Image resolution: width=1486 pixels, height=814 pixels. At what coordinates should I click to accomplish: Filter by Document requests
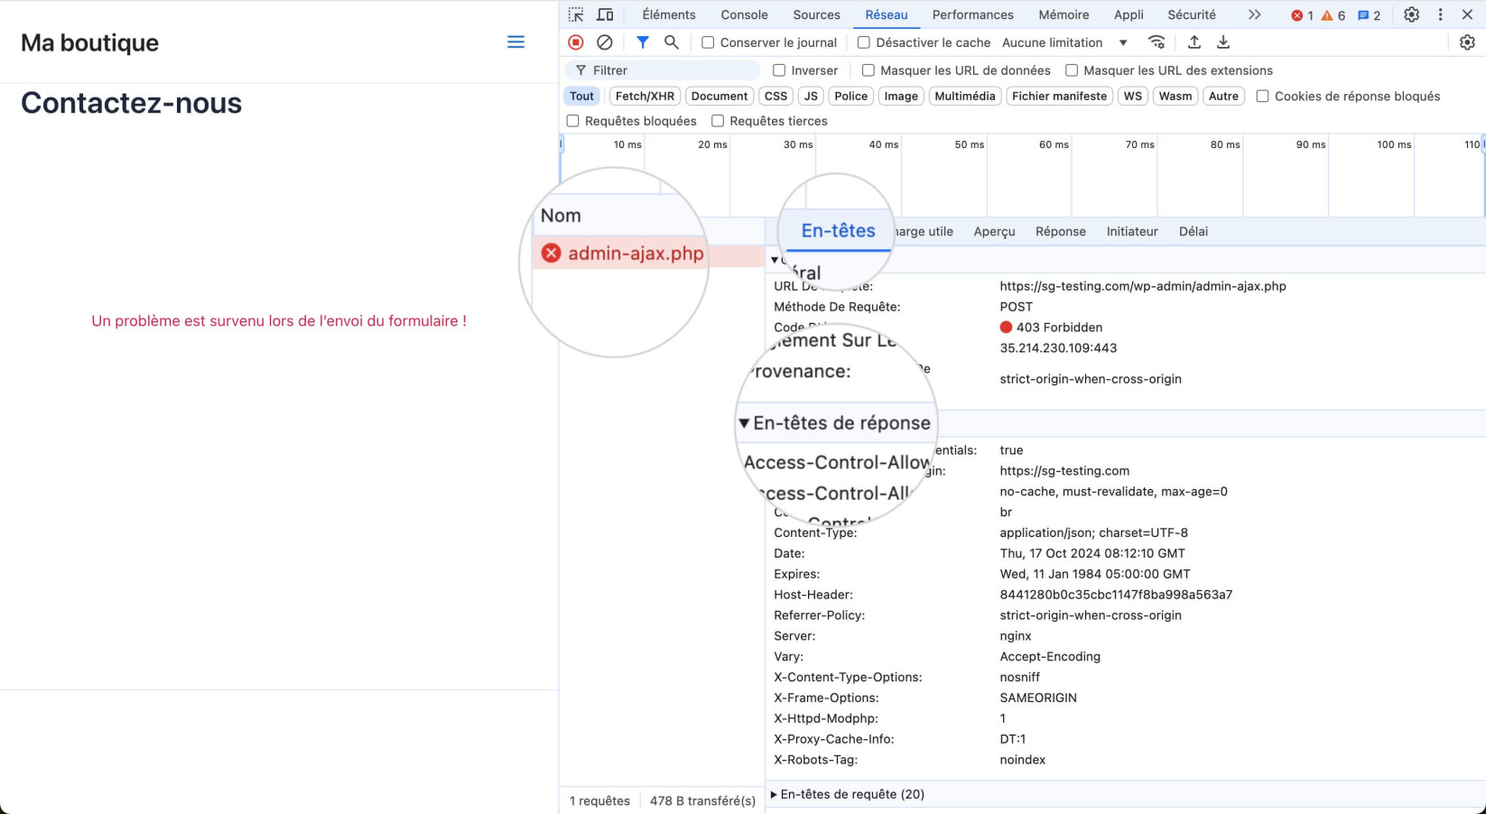720,96
